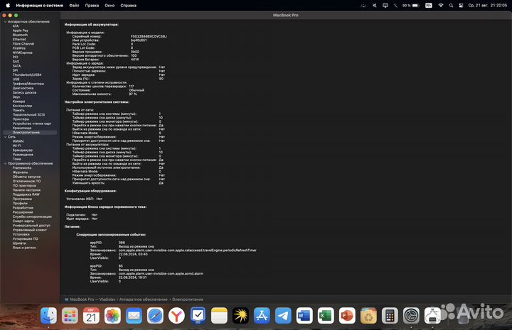Collapse the Программное обеспечение section
The height and width of the screenshot is (330, 512).
tap(5, 163)
